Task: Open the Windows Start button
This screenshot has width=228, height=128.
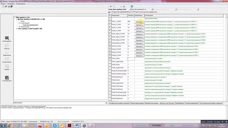Action: 3,126
